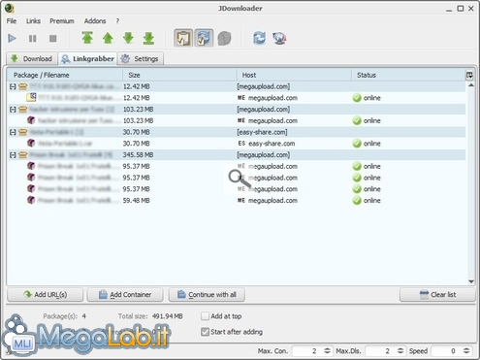Enable the Add at top checkbox
The width and height of the screenshot is (480, 360).
click(205, 316)
